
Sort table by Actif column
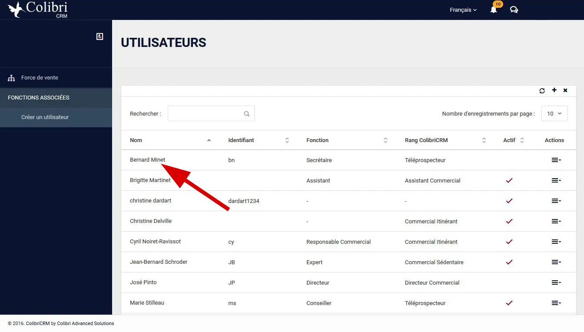click(x=514, y=140)
